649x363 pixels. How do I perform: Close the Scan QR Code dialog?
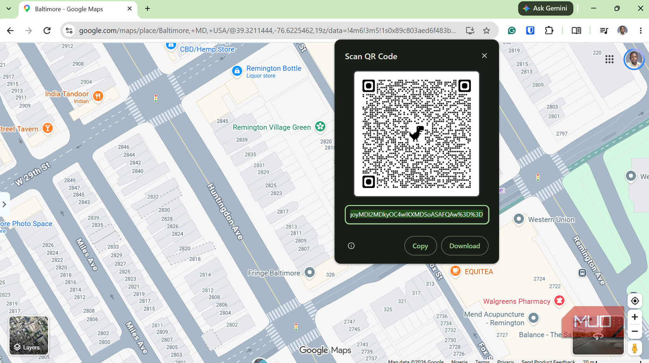[484, 56]
